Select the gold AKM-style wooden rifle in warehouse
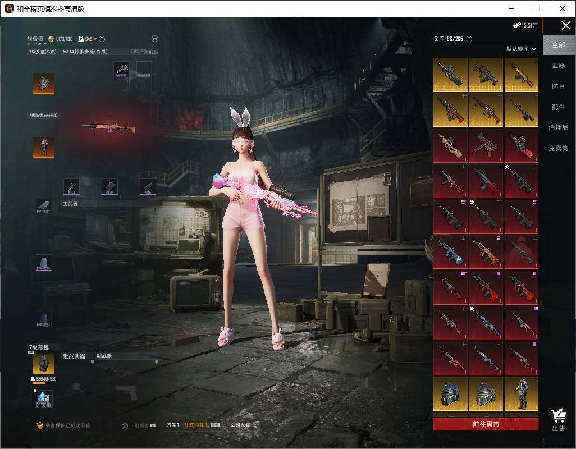This screenshot has height=449, width=576. 522,75
